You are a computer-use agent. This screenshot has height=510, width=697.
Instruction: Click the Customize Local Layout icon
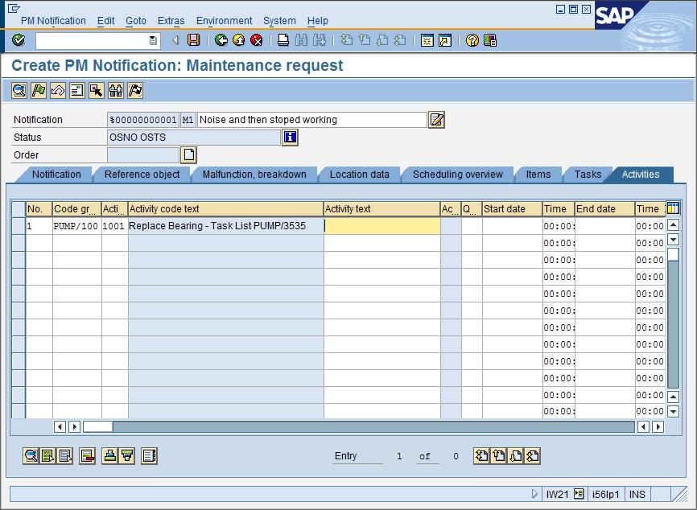[490, 40]
